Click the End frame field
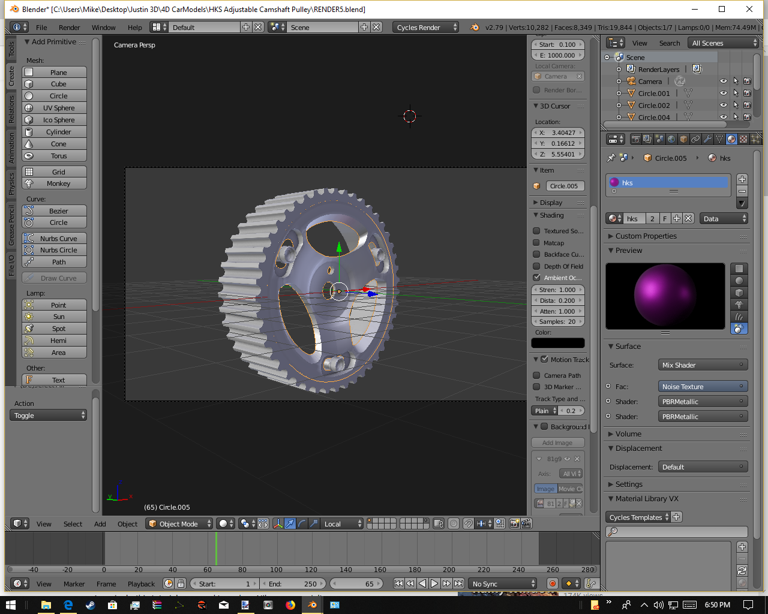Image resolution: width=768 pixels, height=614 pixels. pyautogui.click(x=294, y=583)
